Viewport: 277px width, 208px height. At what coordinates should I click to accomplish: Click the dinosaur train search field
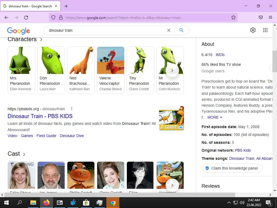pos(106,30)
